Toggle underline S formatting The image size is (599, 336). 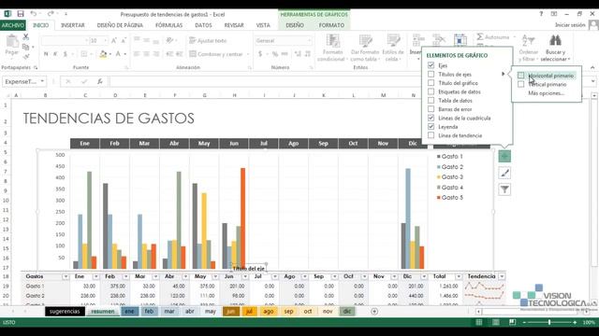[65, 54]
